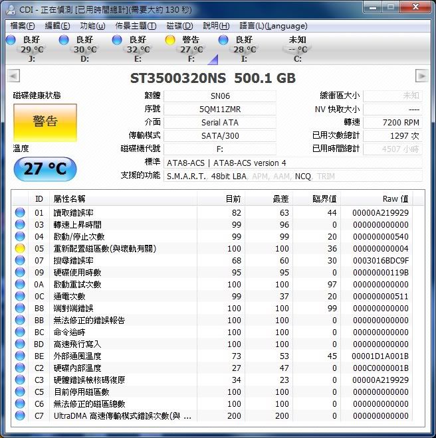Screen dimensions: 436x438
Task: Open the 檔案(F) menu
Action: tap(23, 26)
